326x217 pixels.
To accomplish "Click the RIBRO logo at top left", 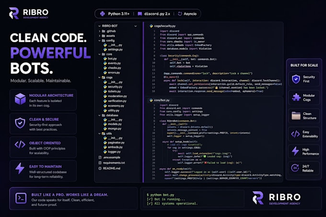I will tap(29, 13).
